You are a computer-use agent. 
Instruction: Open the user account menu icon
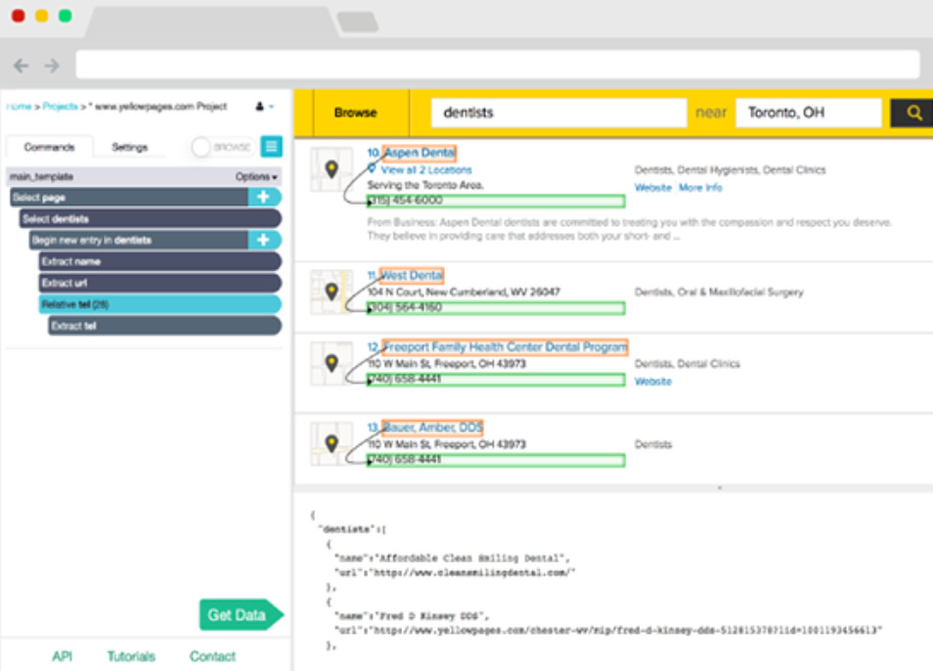point(264,107)
